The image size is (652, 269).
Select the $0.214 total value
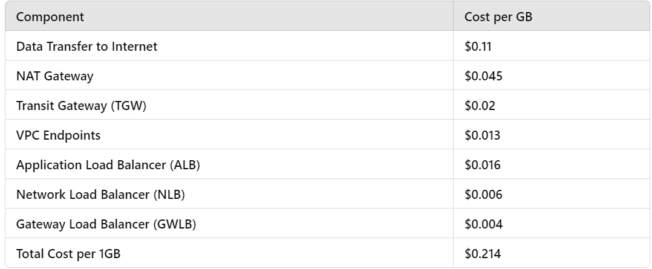[483, 254]
